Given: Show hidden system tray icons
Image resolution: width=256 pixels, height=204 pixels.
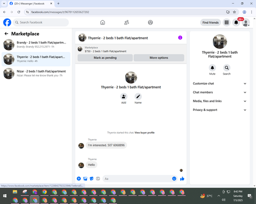Looking at the screenshot, I should pos(219,196).
